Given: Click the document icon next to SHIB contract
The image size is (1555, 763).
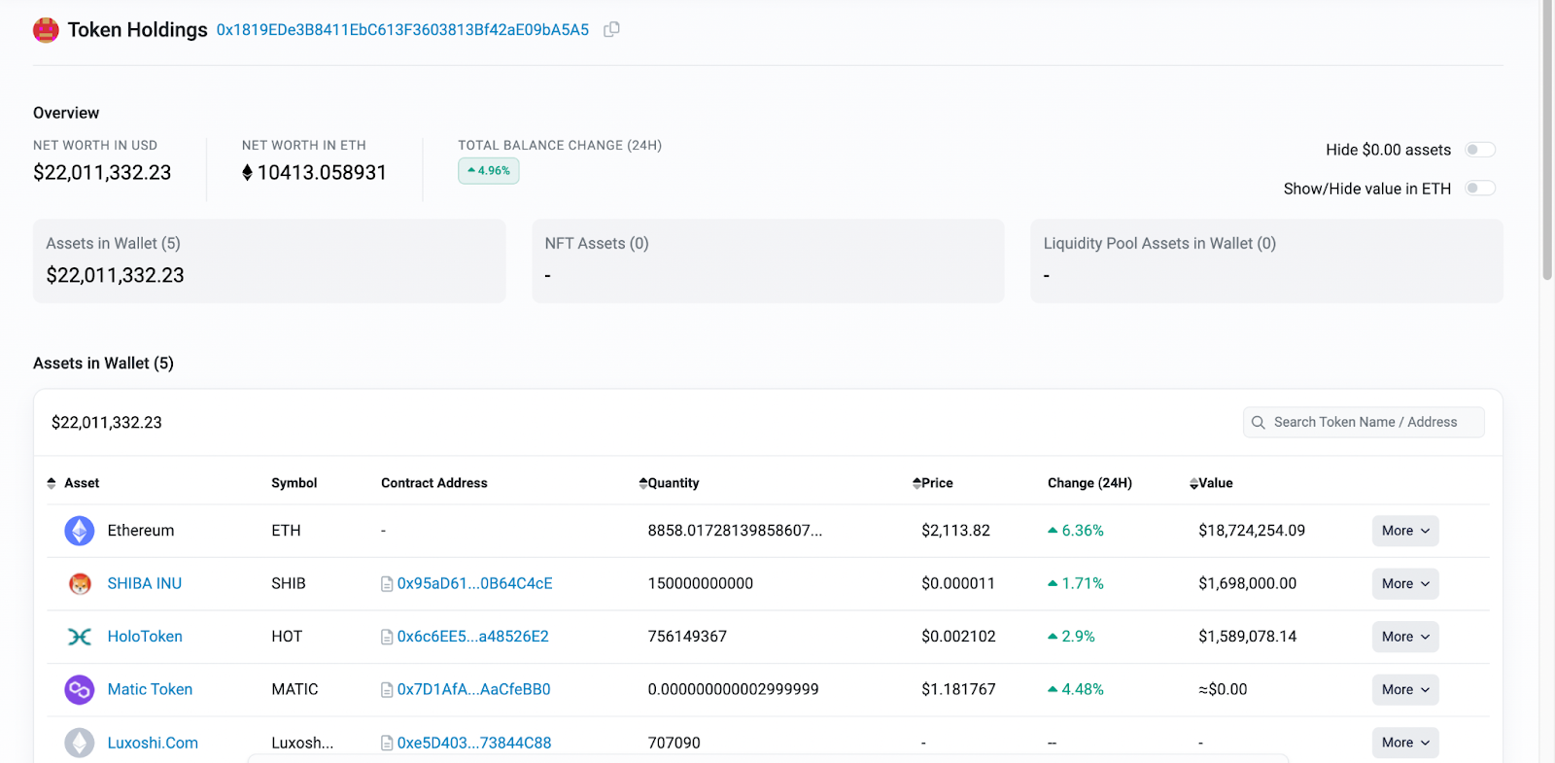Looking at the screenshot, I should click(387, 584).
